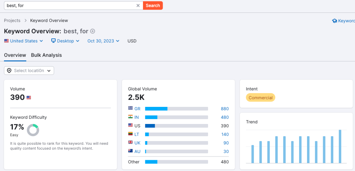This screenshot has width=355, height=171.
Task: Click the tallest bar in Trend chart
Action: 340,146
